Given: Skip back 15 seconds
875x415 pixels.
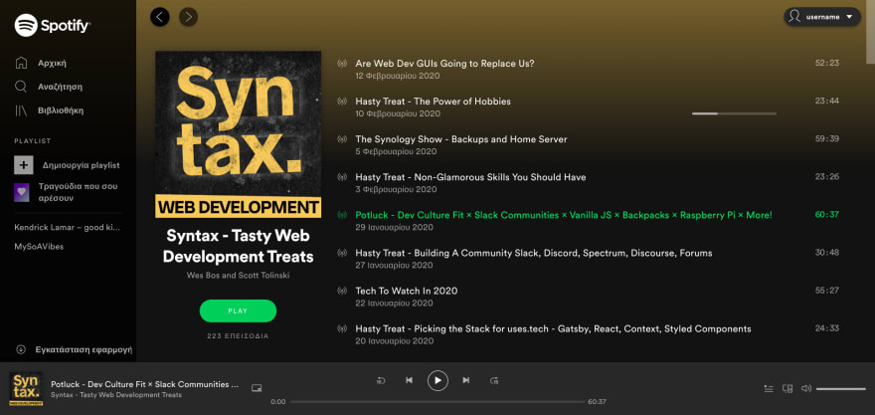Looking at the screenshot, I should (381, 380).
